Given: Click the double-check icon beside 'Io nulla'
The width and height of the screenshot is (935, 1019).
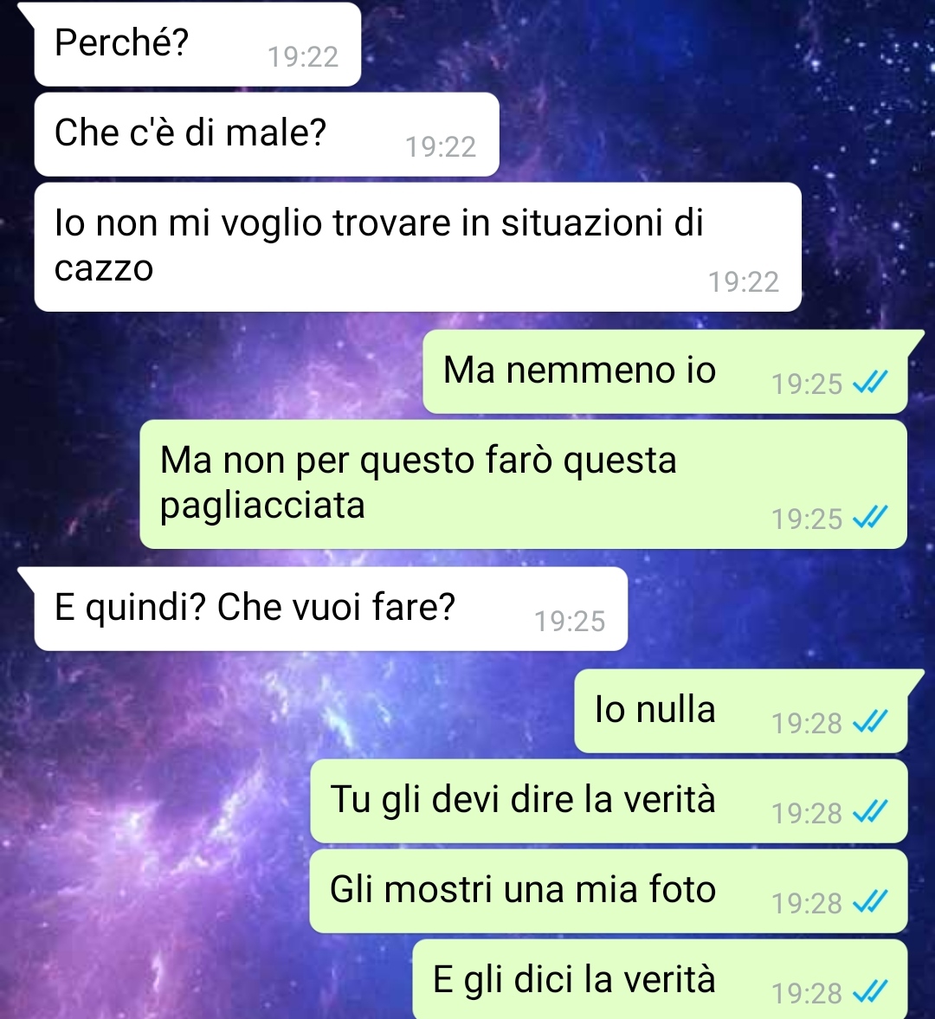Looking at the screenshot, I should [869, 723].
